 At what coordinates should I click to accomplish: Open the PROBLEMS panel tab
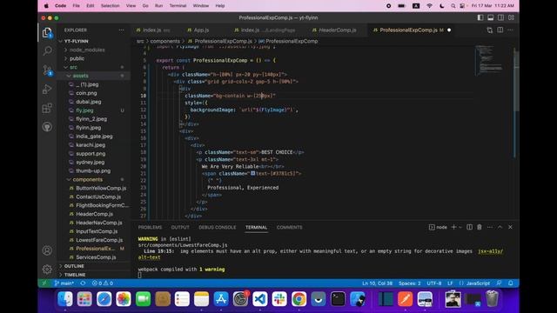(150, 227)
